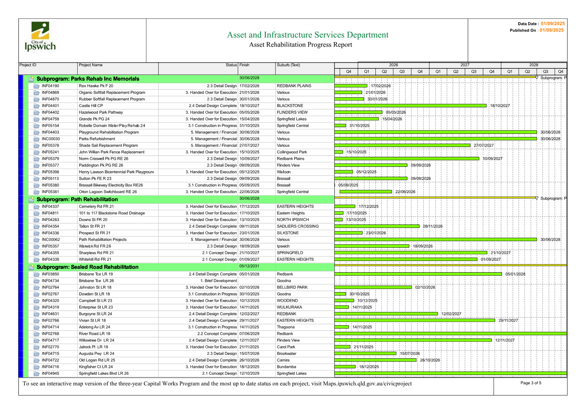
Task: Click the Data Date 01/09/2025 value
Action: click(553, 24)
